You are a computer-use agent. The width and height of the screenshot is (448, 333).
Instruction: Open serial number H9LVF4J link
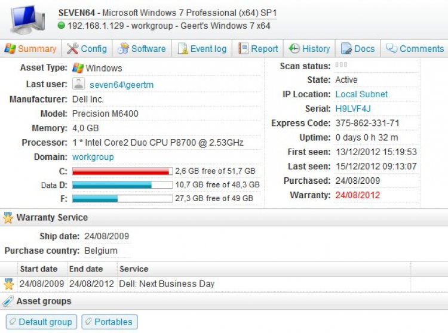(x=353, y=109)
